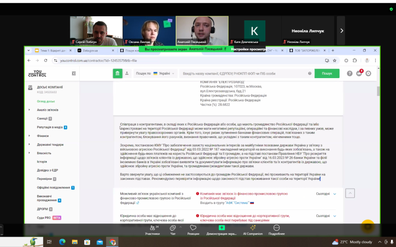This screenshot has height=247, width=396.
Task: Show hidden system tray icons
Action: click(x=380, y=242)
